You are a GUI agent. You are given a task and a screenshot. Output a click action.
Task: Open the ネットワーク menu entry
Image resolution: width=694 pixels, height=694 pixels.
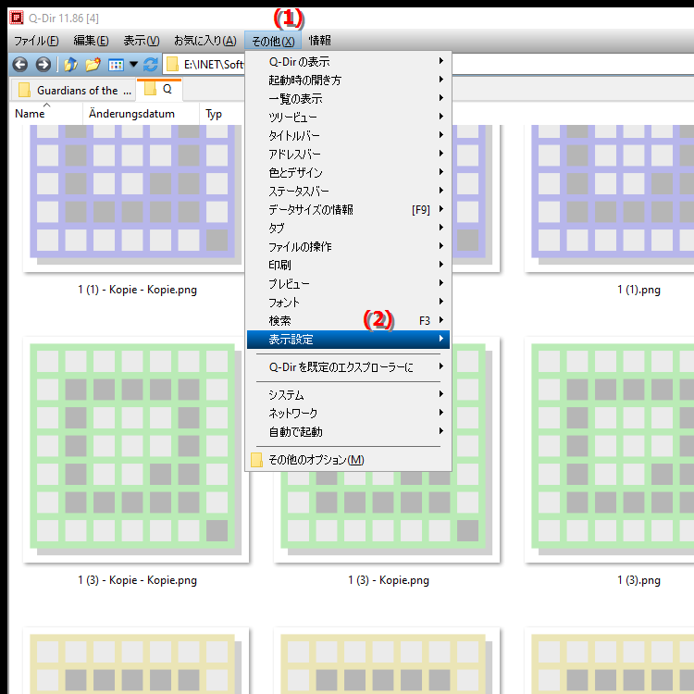[x=348, y=414]
